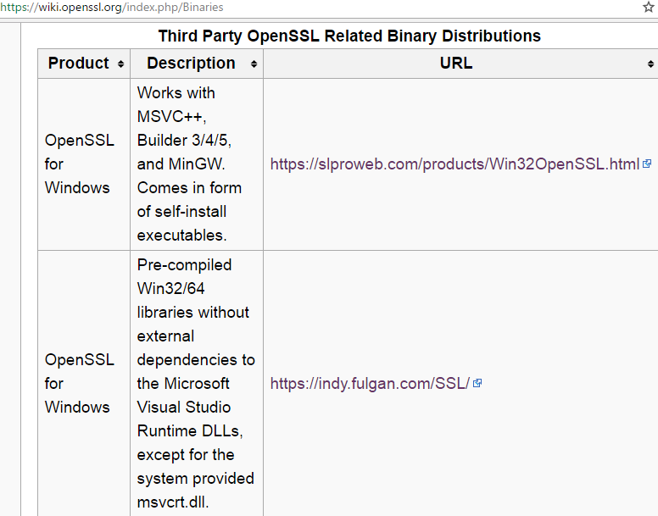Image resolution: width=658 pixels, height=516 pixels.
Task: Click 'msvcrt.dll' text in second description
Action: (172, 502)
